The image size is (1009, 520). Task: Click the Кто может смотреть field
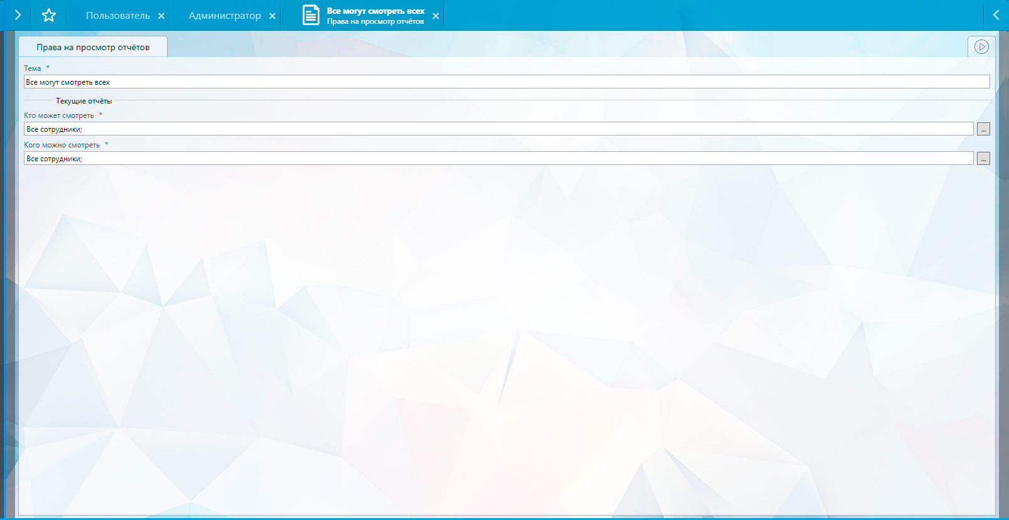pos(499,129)
